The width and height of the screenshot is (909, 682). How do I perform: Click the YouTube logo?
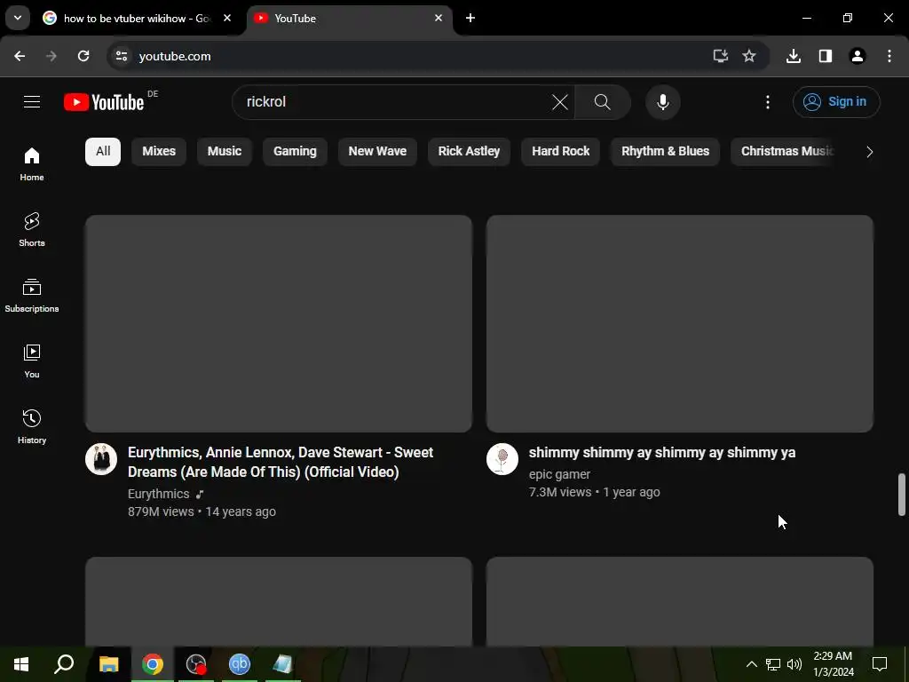(x=104, y=102)
